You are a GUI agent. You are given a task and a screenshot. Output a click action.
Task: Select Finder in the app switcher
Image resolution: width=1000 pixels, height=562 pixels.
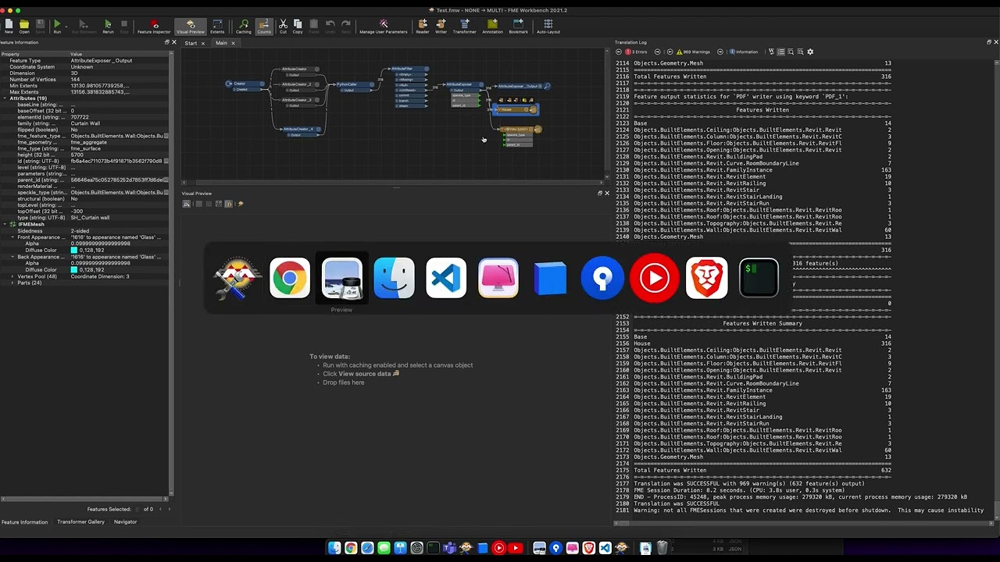(x=394, y=278)
